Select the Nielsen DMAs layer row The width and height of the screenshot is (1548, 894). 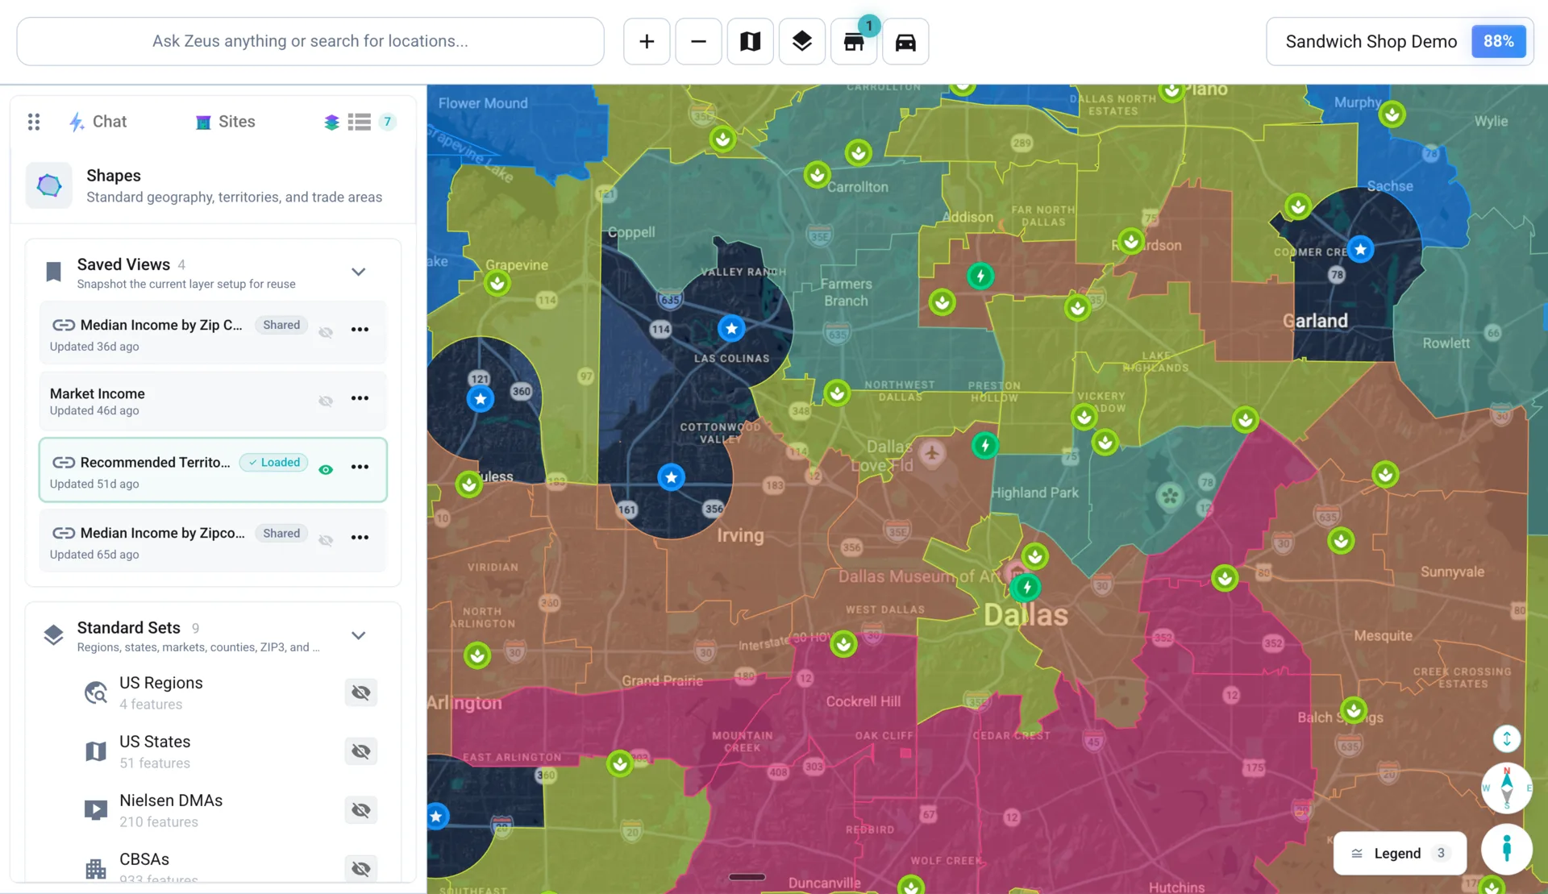(x=213, y=810)
